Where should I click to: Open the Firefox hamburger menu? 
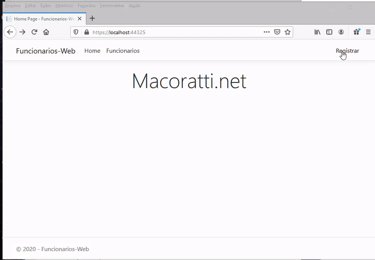[368, 32]
